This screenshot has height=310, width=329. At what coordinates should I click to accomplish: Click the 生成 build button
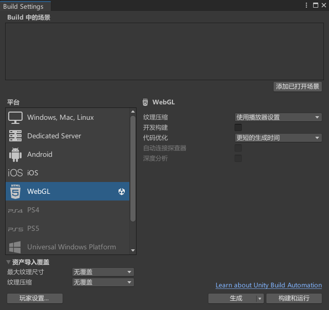233,299
